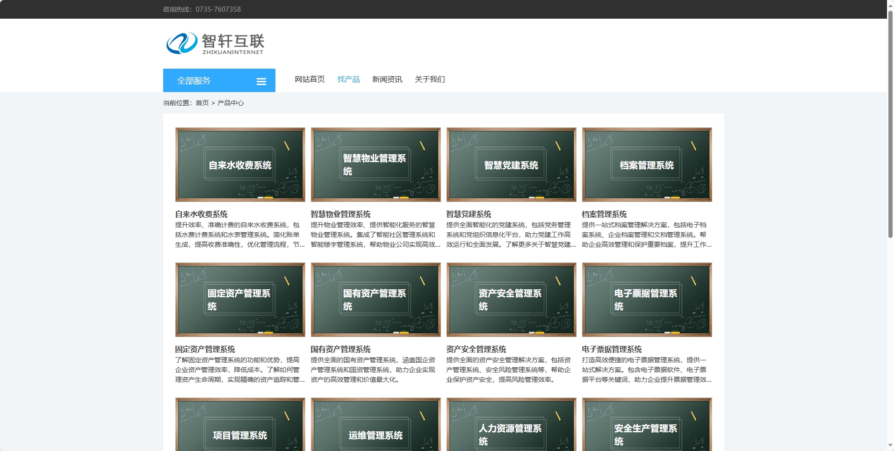The height and width of the screenshot is (451, 894).
Task: Open the 智慧物业管理系统 product link
Action: 340,214
